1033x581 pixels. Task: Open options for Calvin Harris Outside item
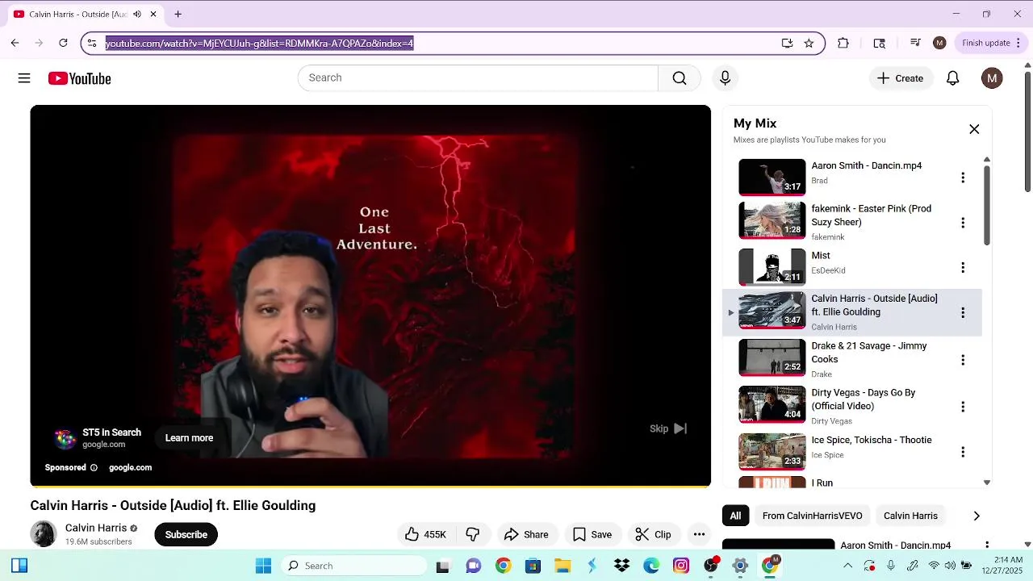[x=962, y=312]
